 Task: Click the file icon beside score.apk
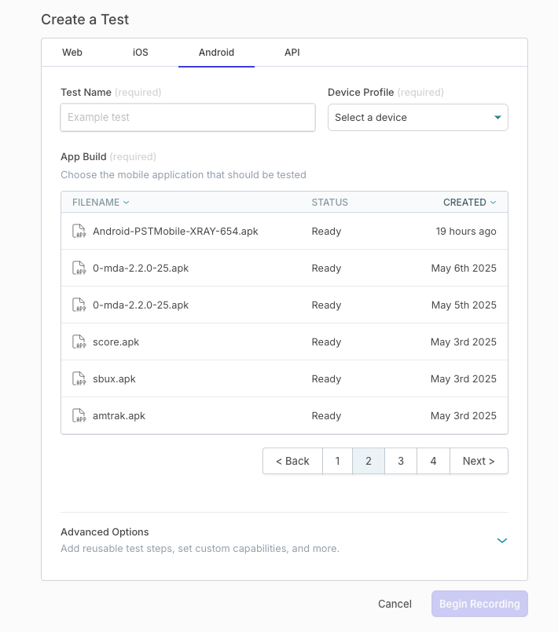click(x=79, y=342)
